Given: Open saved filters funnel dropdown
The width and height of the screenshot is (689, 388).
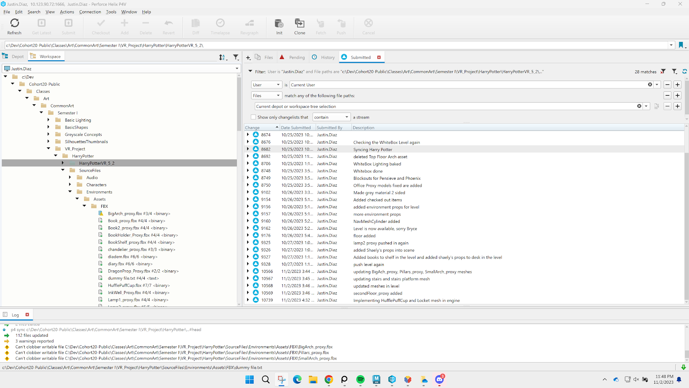Looking at the screenshot, I should pos(675,72).
